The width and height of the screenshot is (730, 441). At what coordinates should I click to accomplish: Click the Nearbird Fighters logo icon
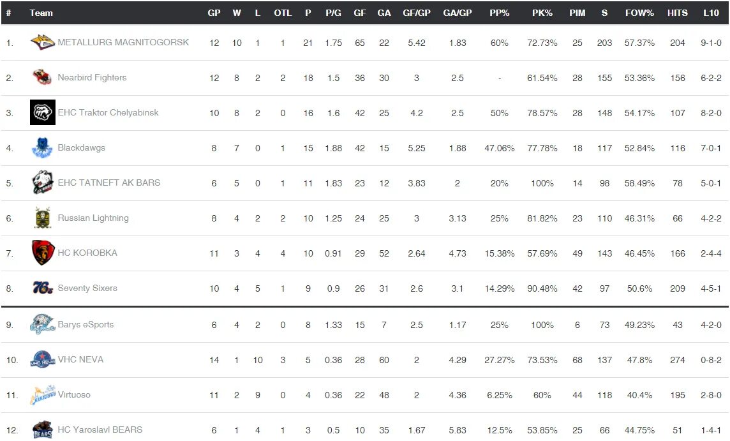(x=42, y=77)
